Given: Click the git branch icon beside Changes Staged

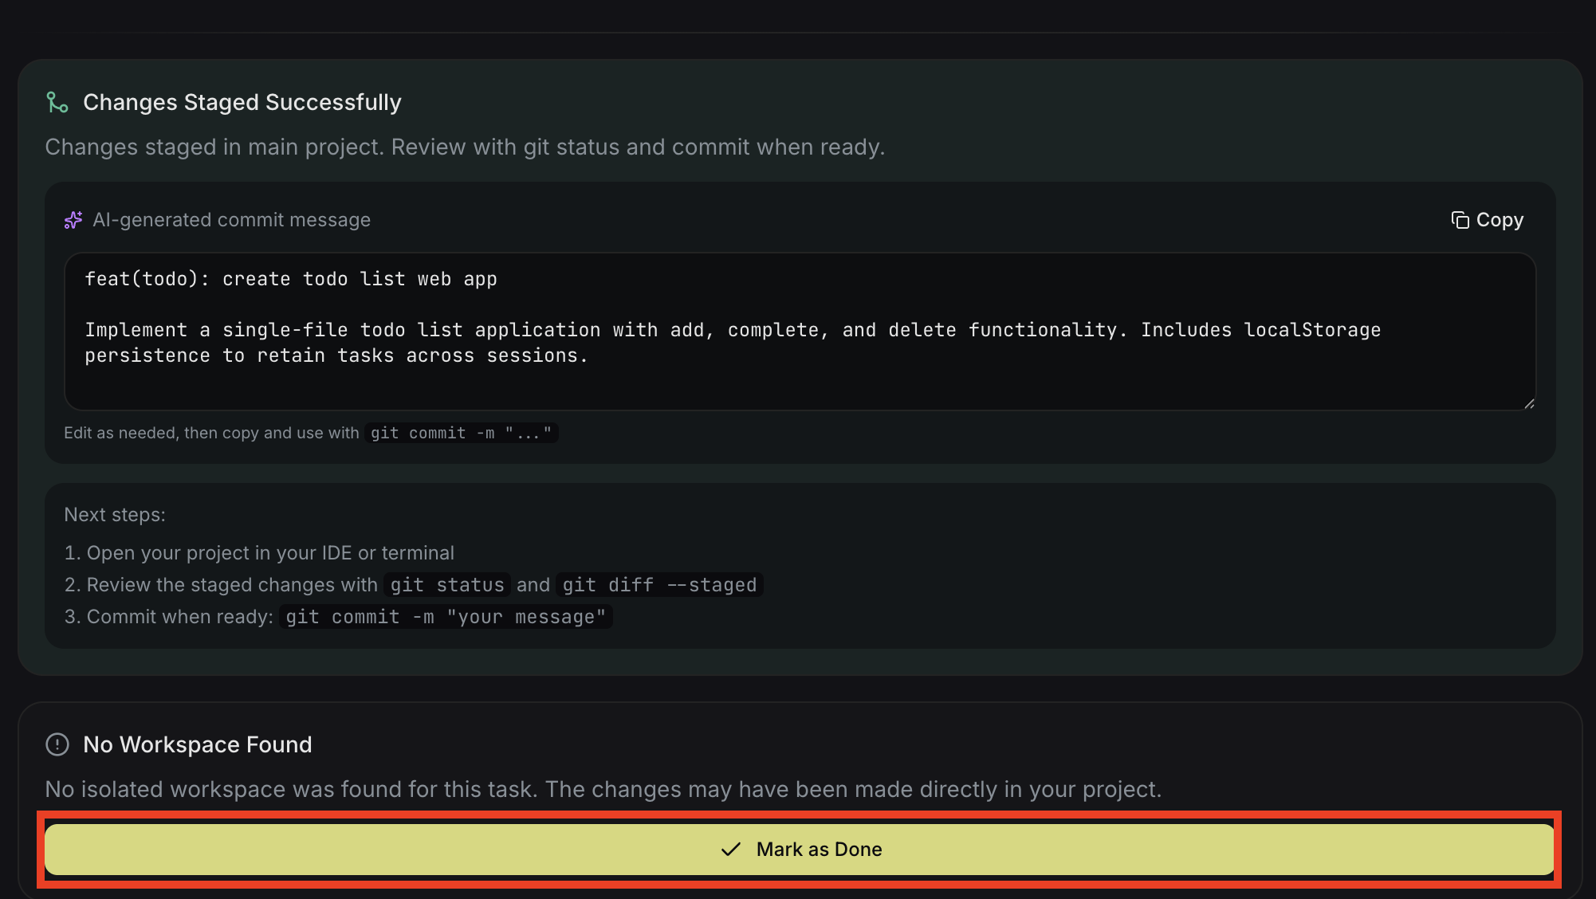Looking at the screenshot, I should tap(57, 102).
